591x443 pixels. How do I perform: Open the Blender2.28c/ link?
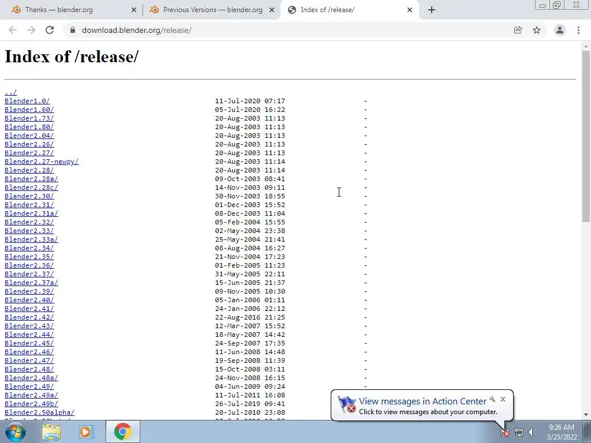pos(31,187)
